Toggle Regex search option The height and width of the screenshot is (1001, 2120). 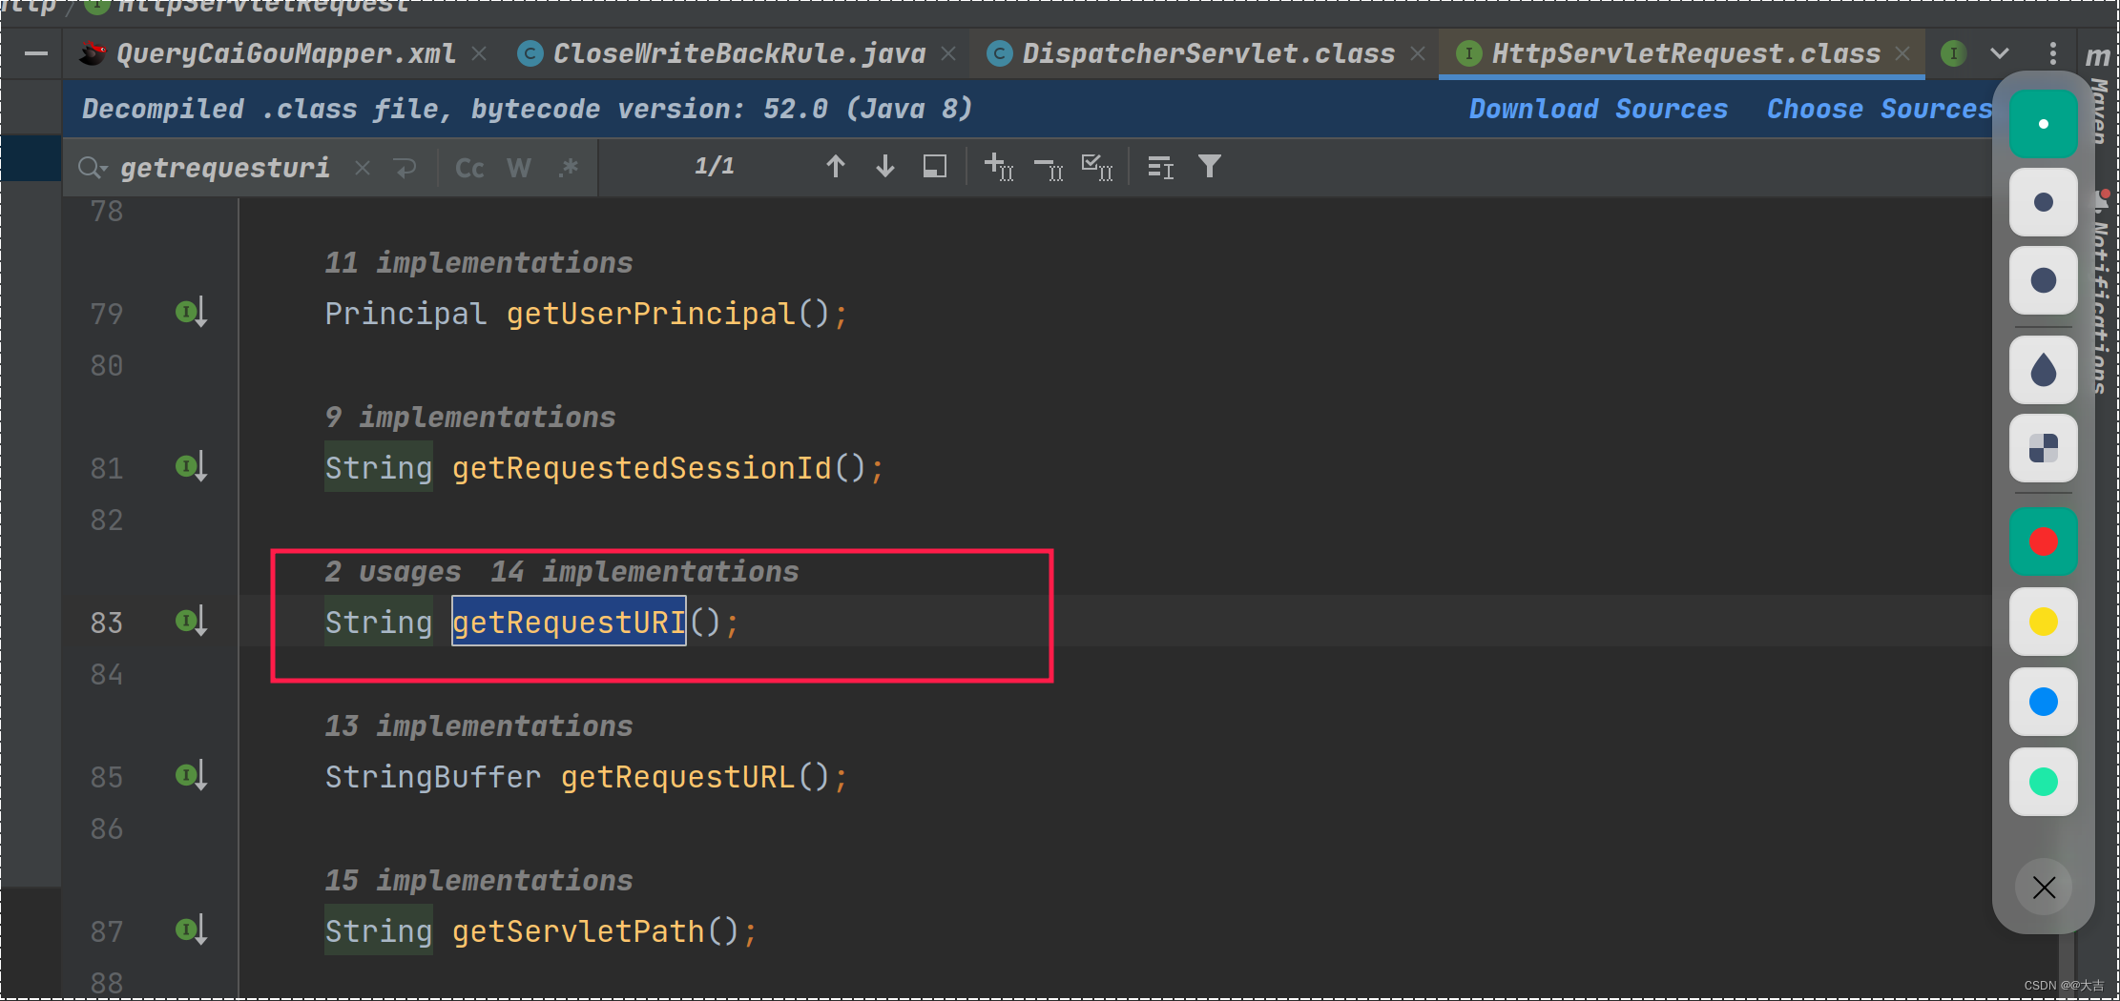pos(569,168)
